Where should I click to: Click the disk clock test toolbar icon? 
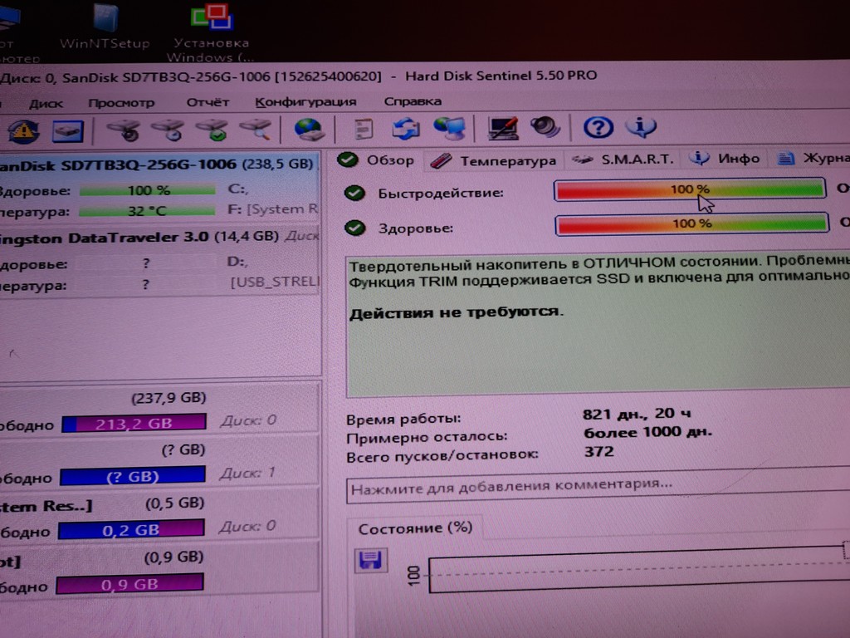[168, 130]
